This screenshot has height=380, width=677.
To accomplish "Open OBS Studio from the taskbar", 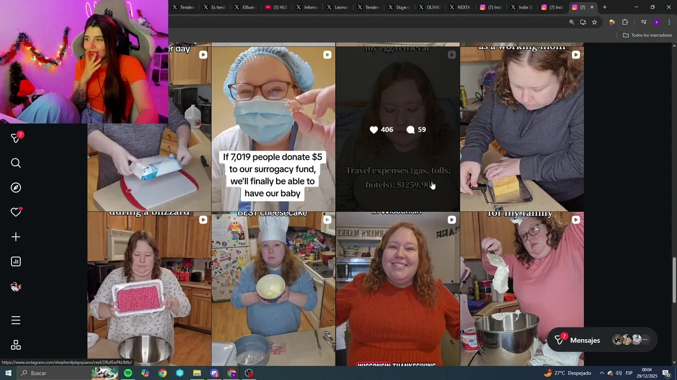I will coord(249,373).
